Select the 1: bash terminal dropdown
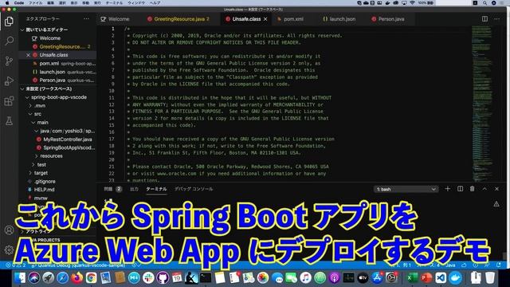The image size is (510, 287). 406,189
